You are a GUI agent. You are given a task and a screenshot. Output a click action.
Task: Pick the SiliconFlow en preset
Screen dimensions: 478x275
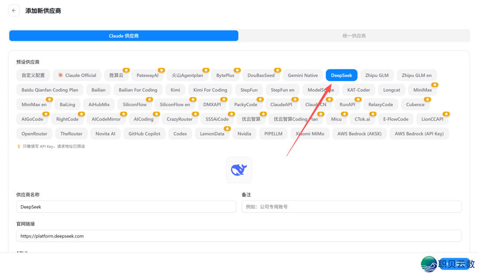tap(175, 104)
